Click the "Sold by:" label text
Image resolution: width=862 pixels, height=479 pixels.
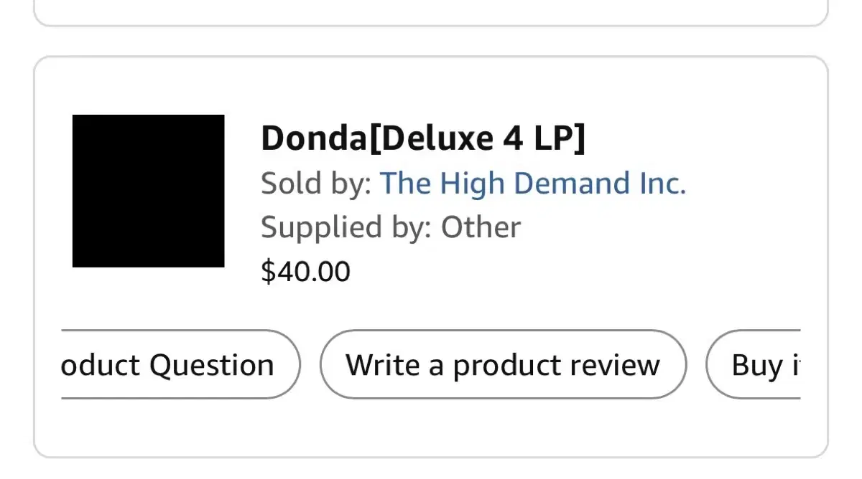click(x=316, y=183)
